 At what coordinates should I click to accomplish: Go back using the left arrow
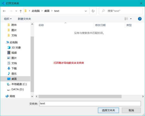(x=4, y=11)
